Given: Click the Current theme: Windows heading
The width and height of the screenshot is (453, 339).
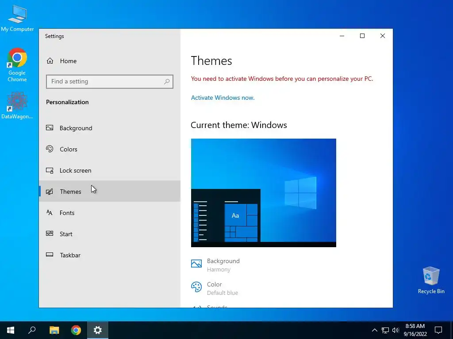Looking at the screenshot, I should pos(239,125).
